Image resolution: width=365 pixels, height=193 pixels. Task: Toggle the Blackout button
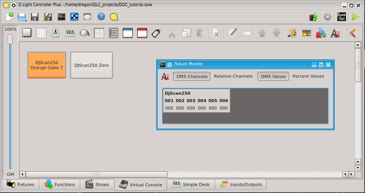[x=342, y=17]
